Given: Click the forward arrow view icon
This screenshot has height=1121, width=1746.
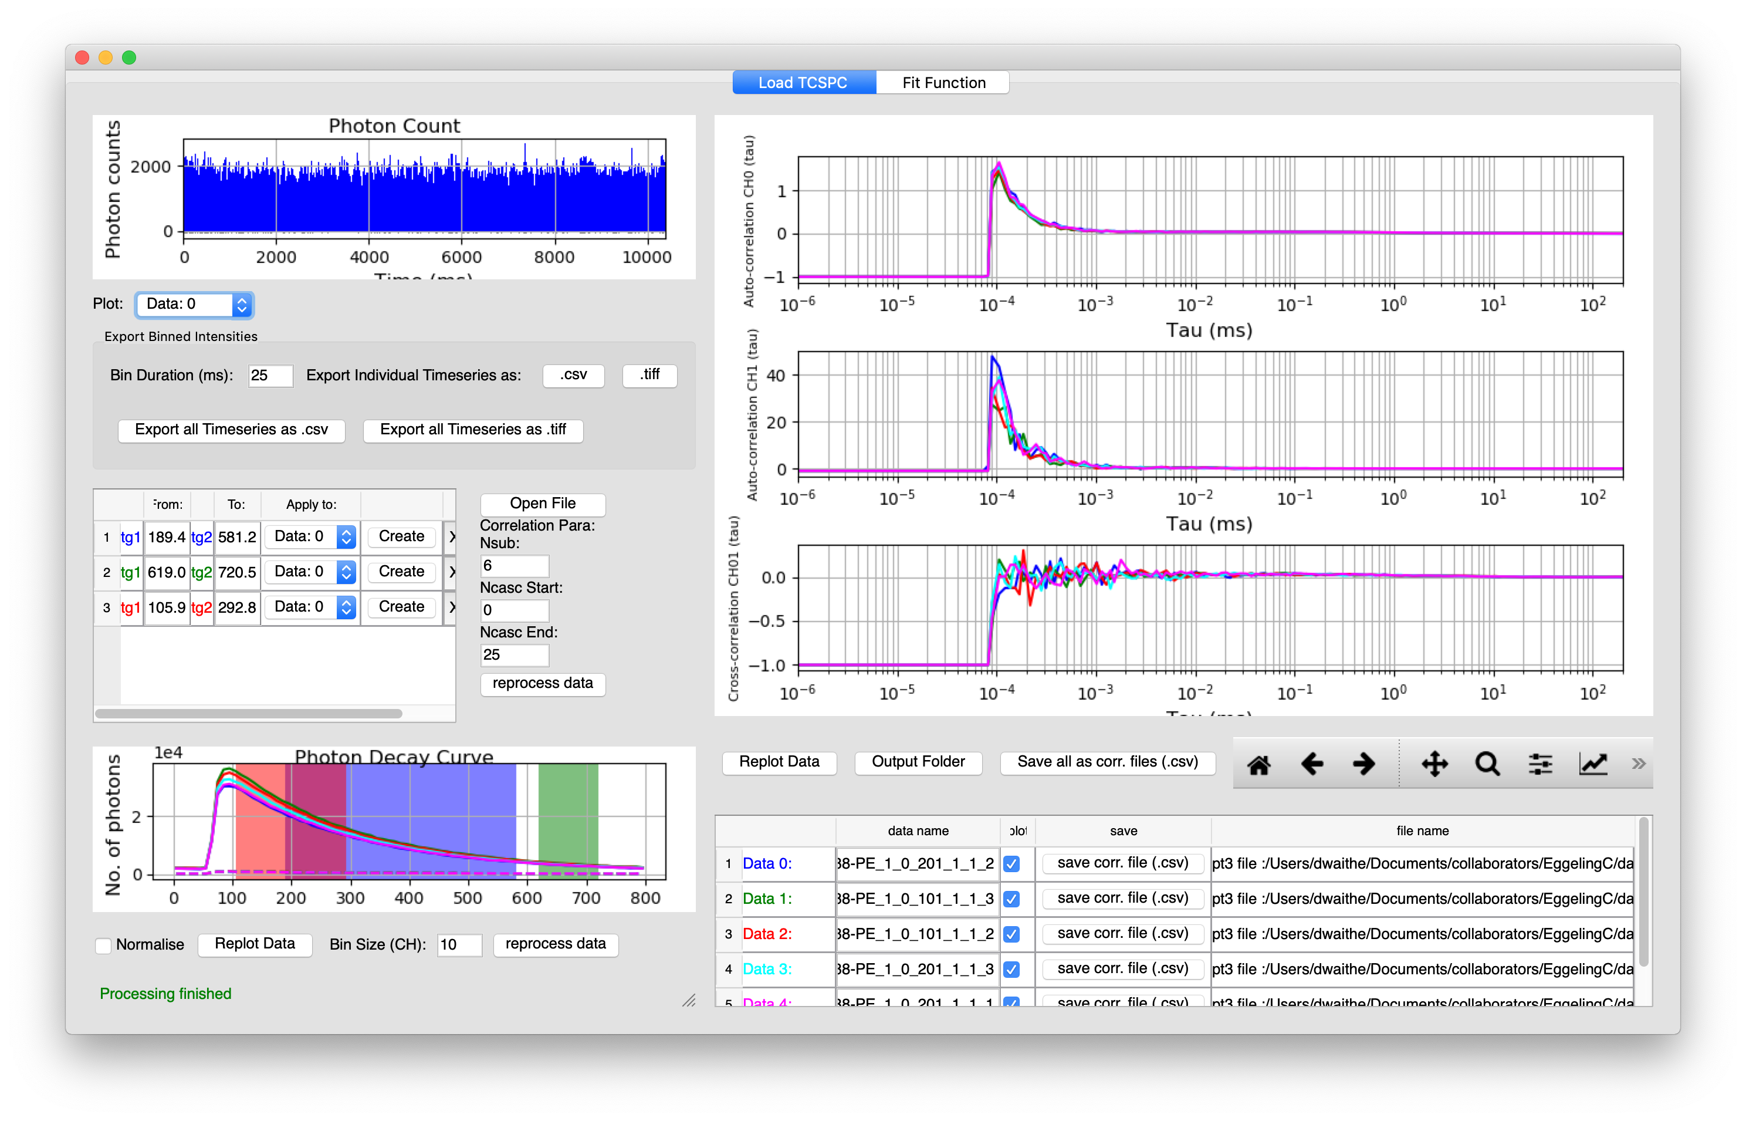Looking at the screenshot, I should coord(1364,764).
